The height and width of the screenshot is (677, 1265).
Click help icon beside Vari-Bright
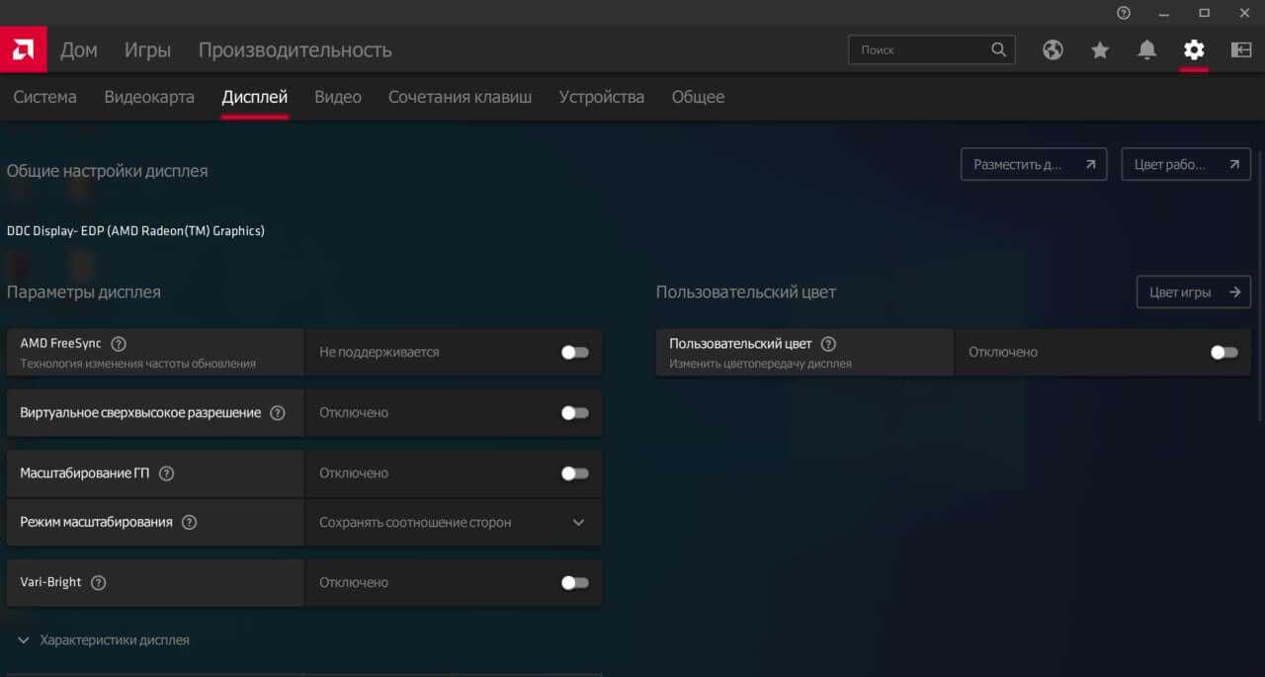(98, 582)
